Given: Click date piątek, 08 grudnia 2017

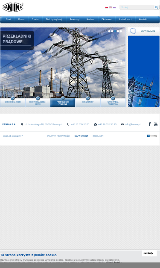Looking at the screenshot, I should click(x=13, y=136).
